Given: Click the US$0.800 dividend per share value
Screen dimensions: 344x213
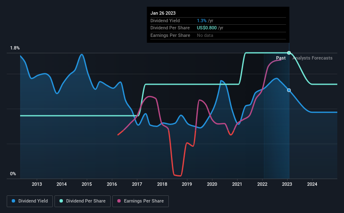Looking at the screenshot, I should 207,28.
